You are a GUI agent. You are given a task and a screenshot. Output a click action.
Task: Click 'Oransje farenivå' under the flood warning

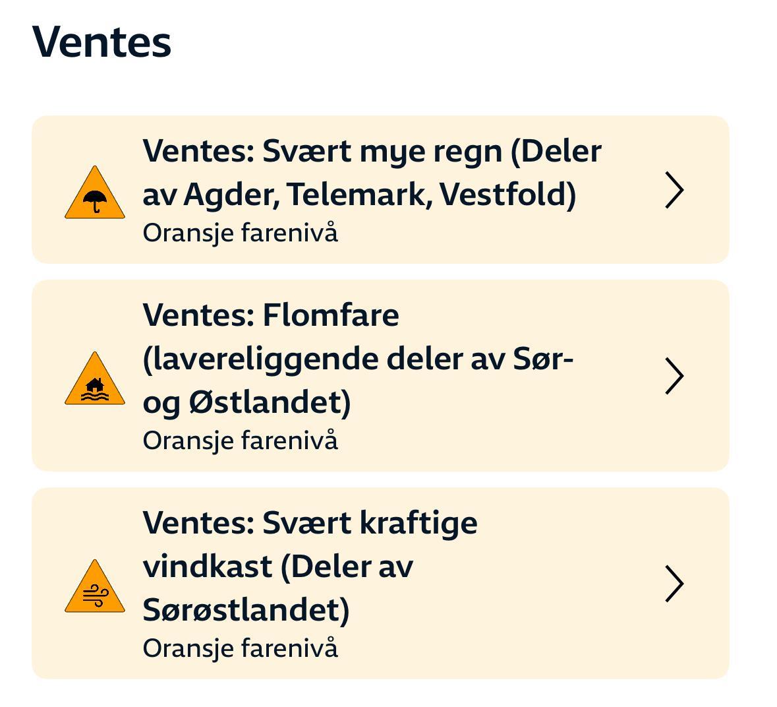pos(240,441)
